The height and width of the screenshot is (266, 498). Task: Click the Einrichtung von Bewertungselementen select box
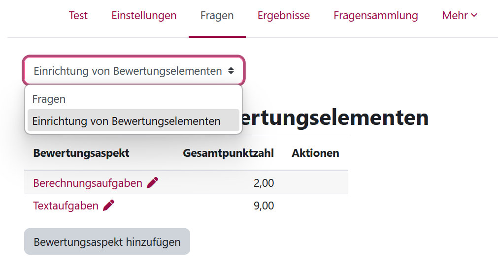[133, 71]
